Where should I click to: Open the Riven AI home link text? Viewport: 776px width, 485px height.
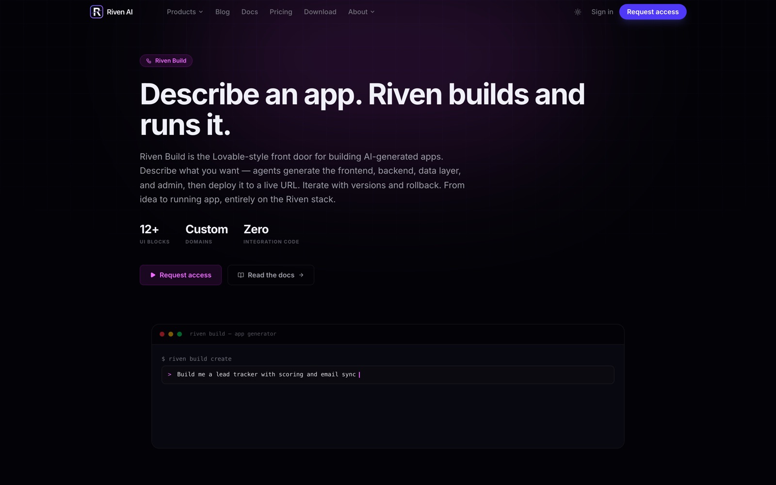click(120, 12)
